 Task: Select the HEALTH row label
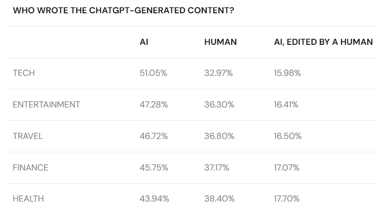pyautogui.click(x=28, y=199)
